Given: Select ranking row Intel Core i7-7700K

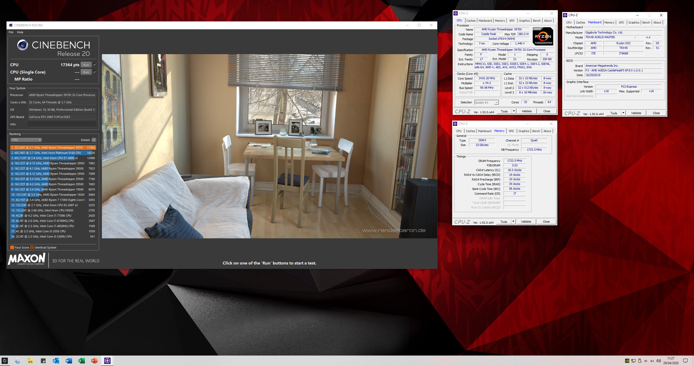Looking at the screenshot, I should tap(53, 216).
